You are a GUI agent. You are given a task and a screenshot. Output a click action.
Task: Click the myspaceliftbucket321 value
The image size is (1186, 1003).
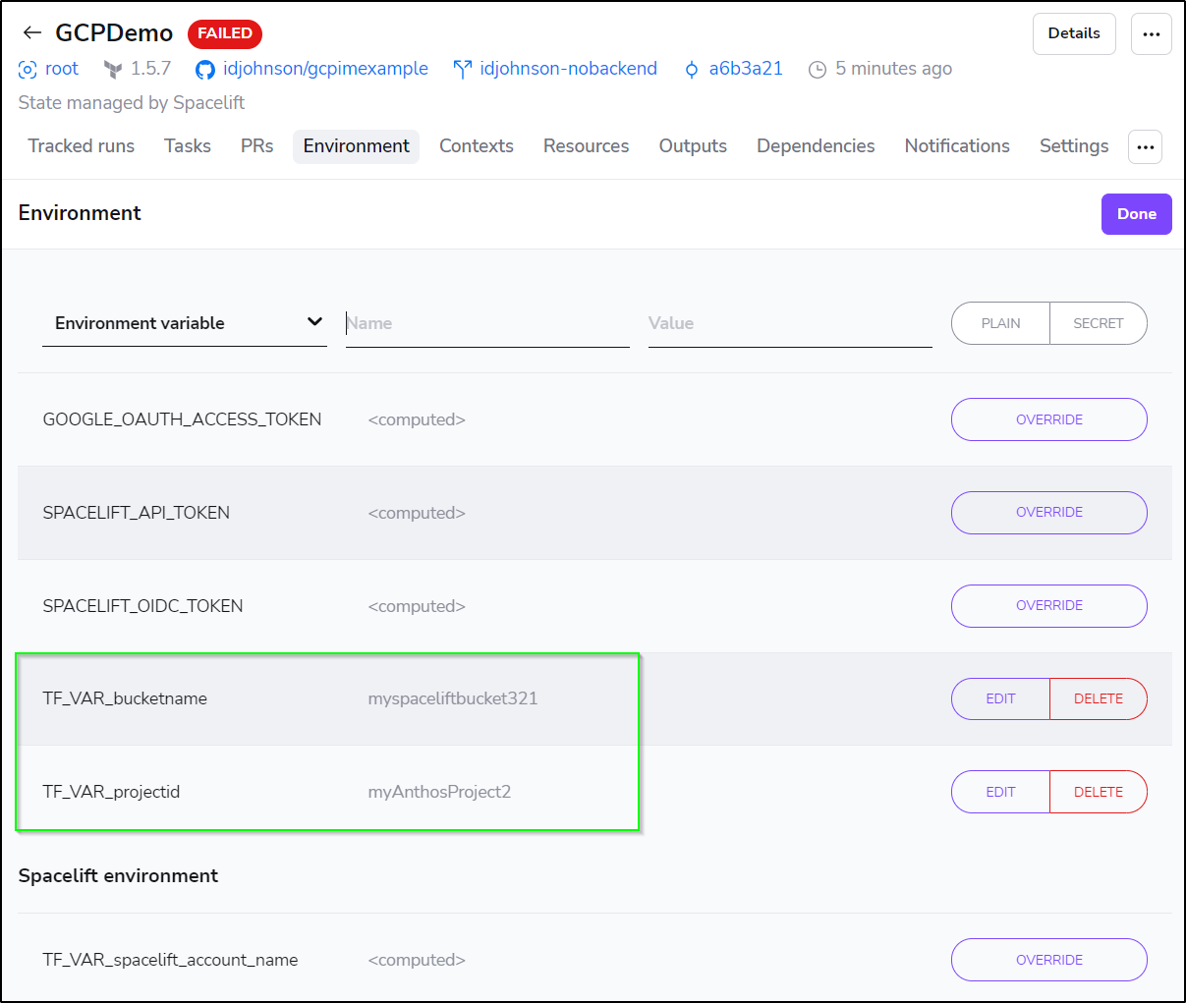click(453, 698)
